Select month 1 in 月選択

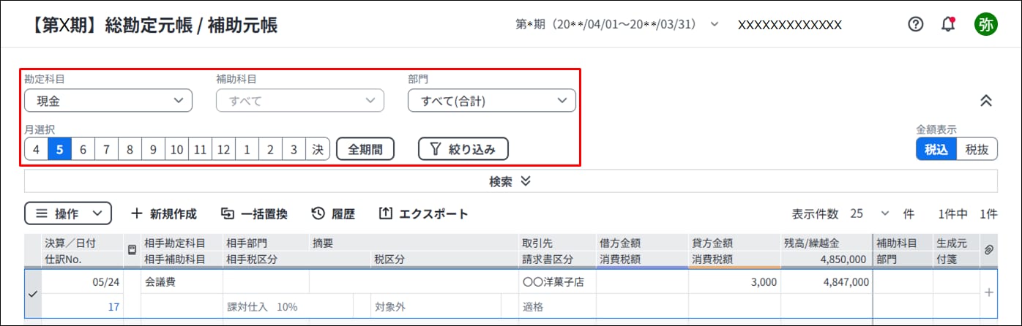click(x=247, y=149)
